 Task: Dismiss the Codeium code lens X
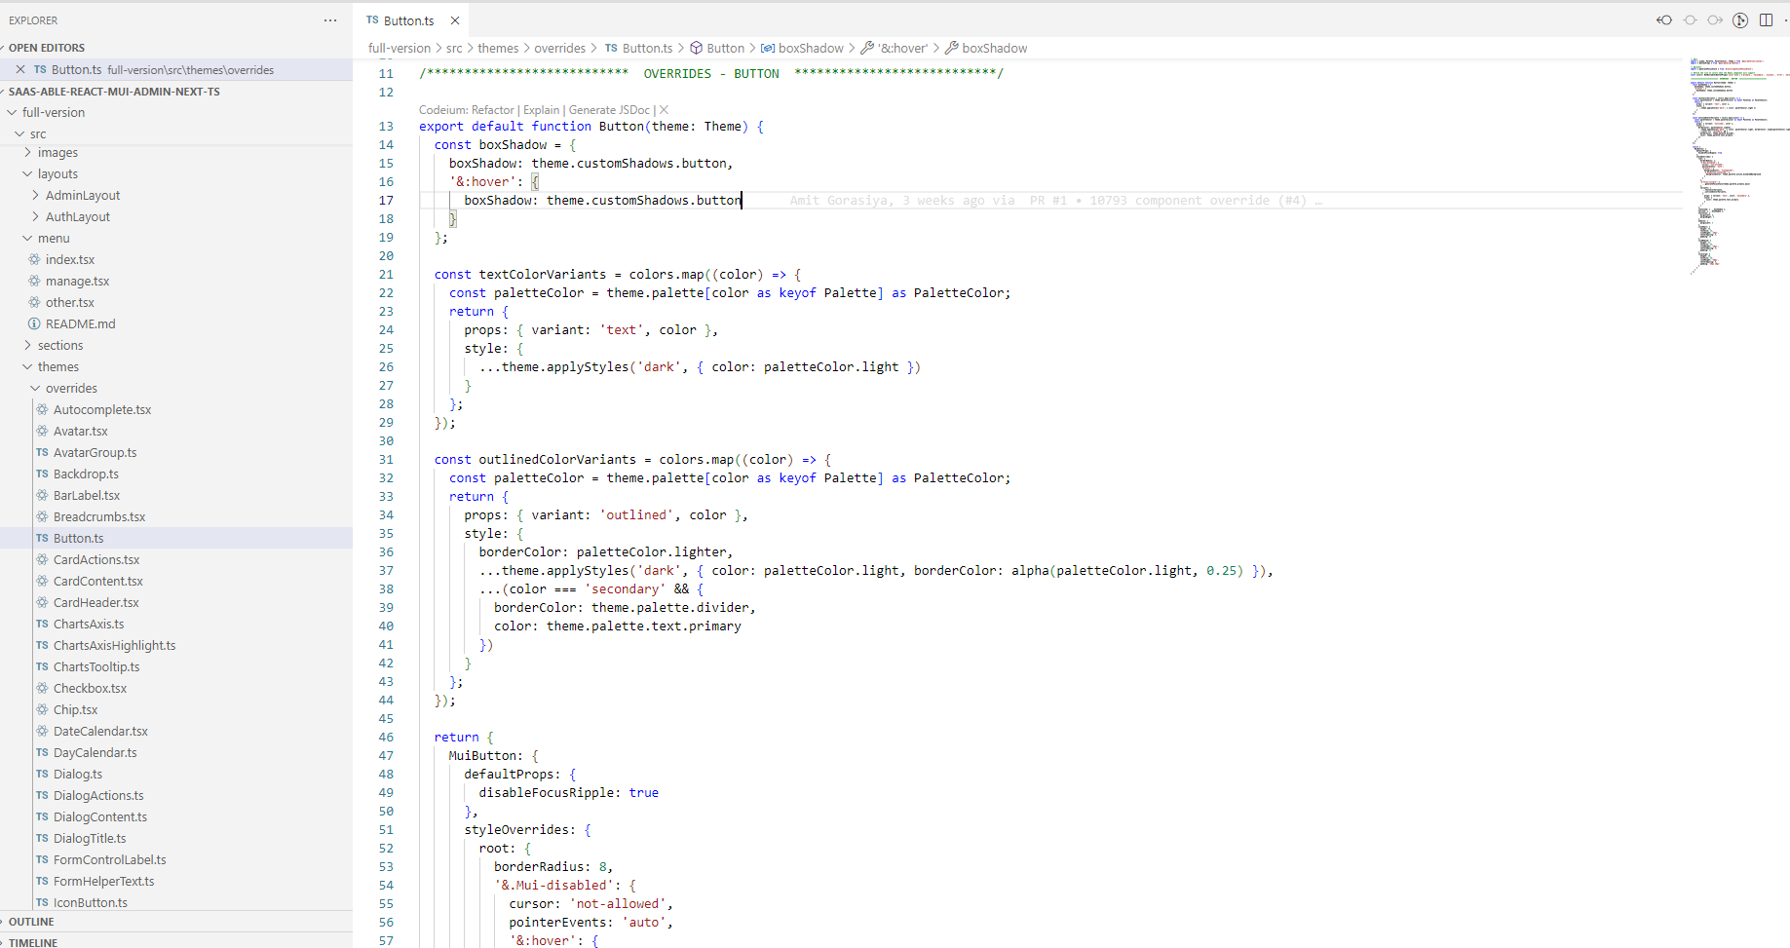coord(664,110)
